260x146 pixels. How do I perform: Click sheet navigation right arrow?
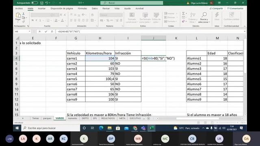(23, 118)
